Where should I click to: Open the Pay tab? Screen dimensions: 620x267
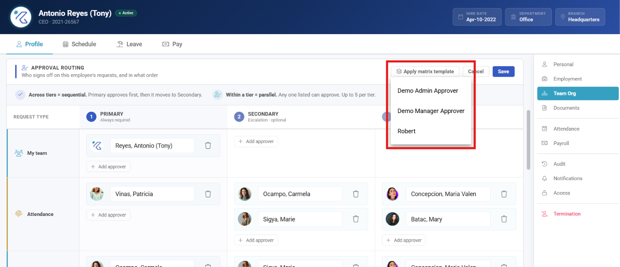[x=172, y=44]
